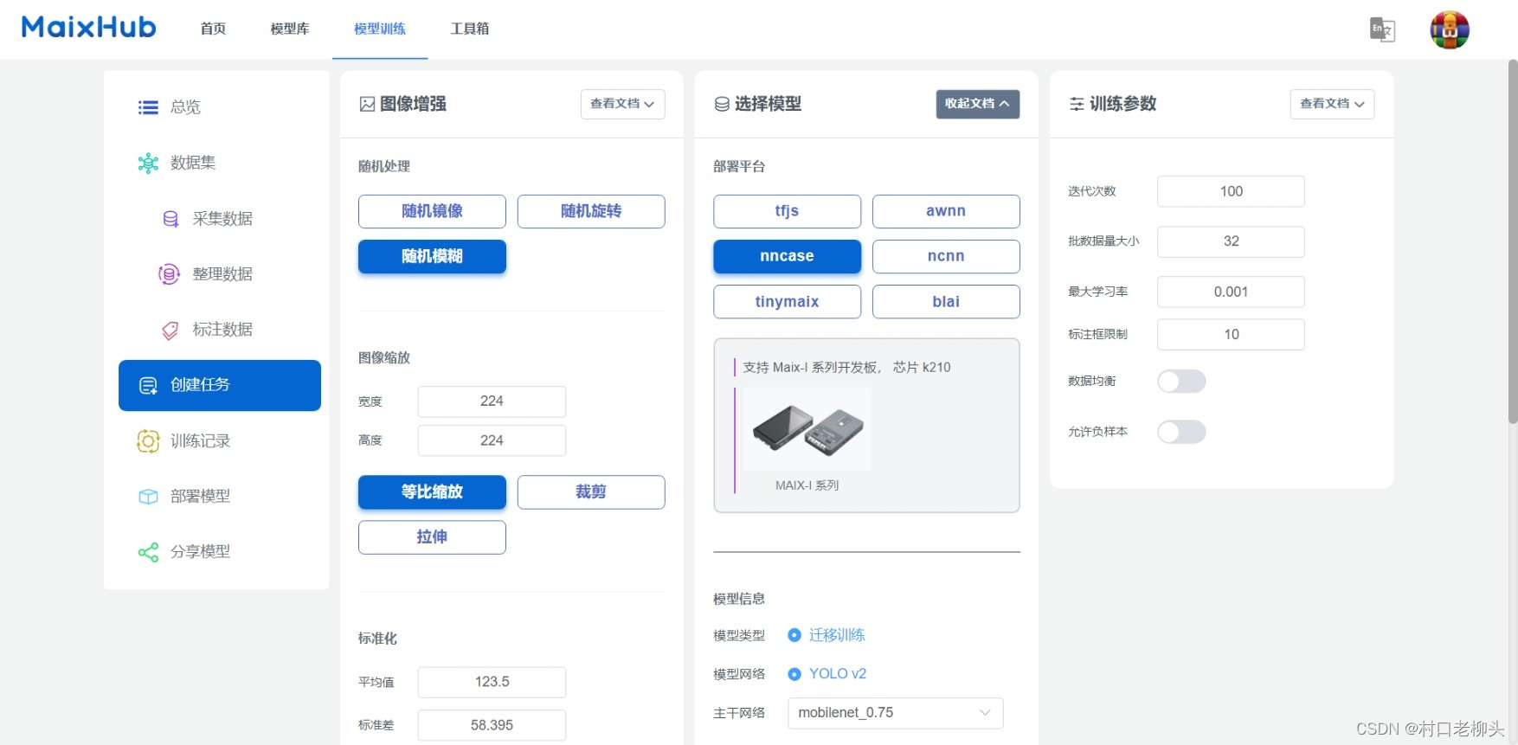Click the 选择模型 stack icon
Image resolution: width=1518 pixels, height=745 pixels.
(722, 104)
